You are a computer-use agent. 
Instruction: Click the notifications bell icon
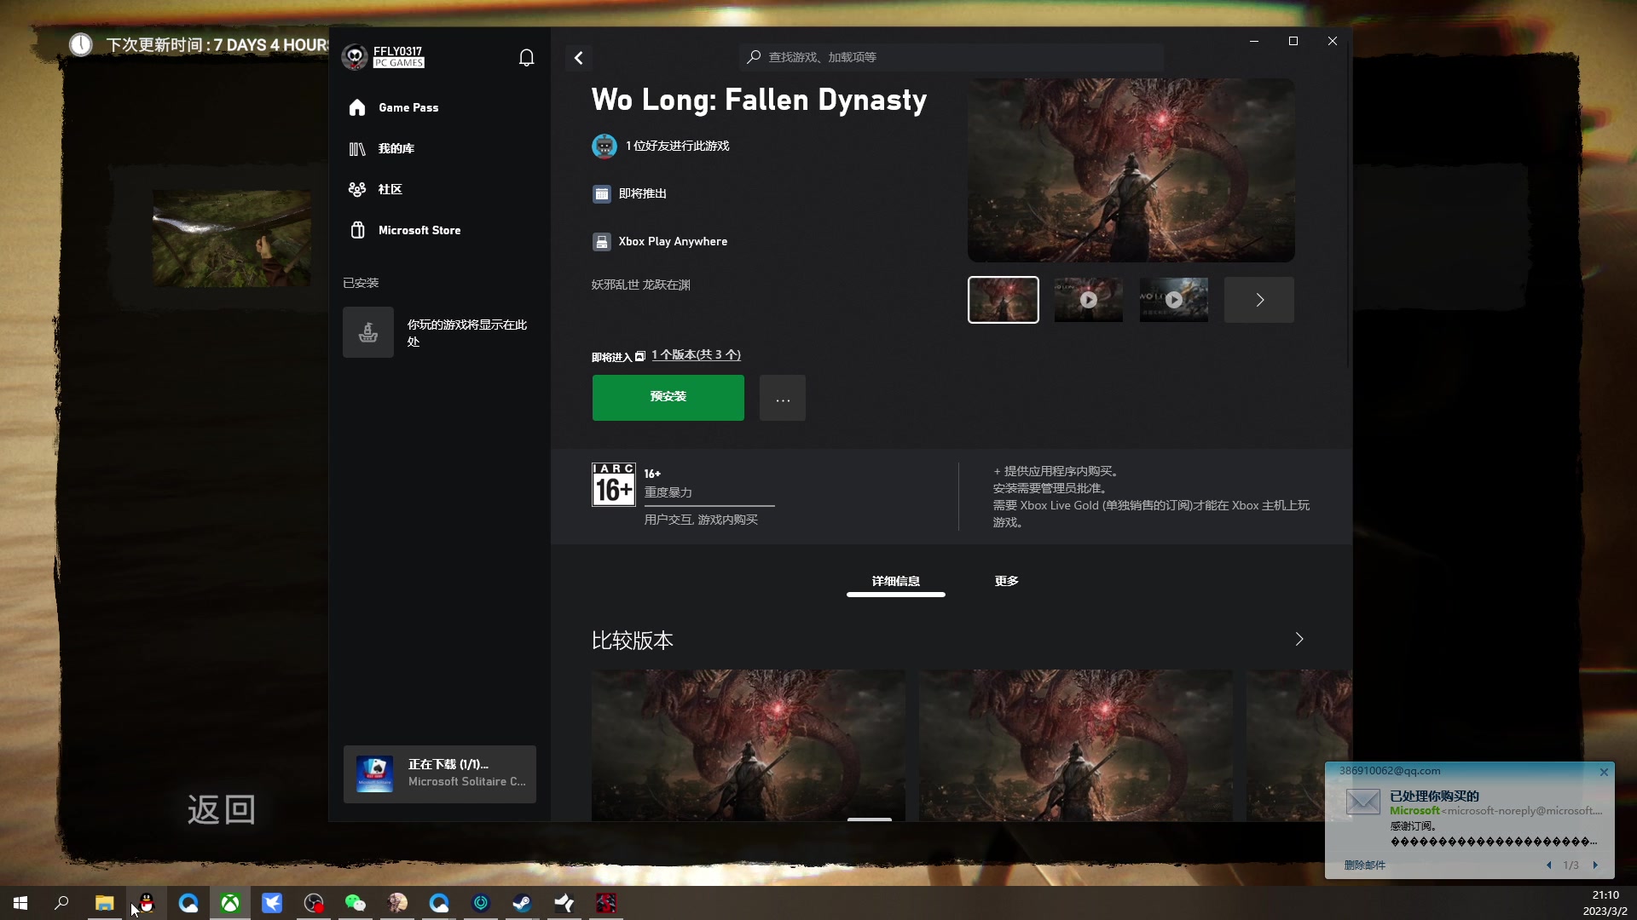point(527,57)
